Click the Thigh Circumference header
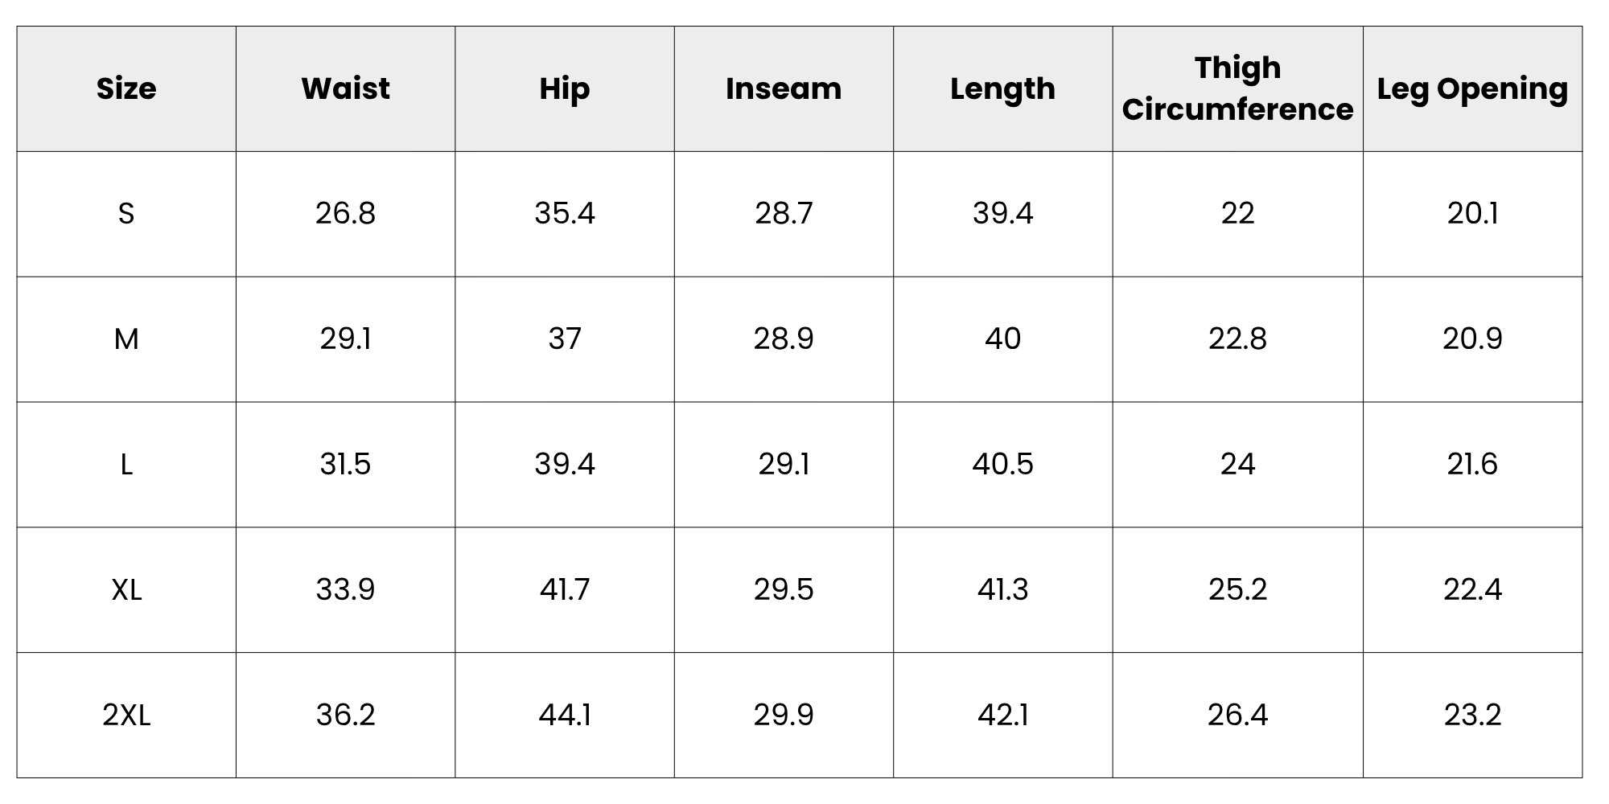Screen dimensions: 1609x804 click(1237, 88)
